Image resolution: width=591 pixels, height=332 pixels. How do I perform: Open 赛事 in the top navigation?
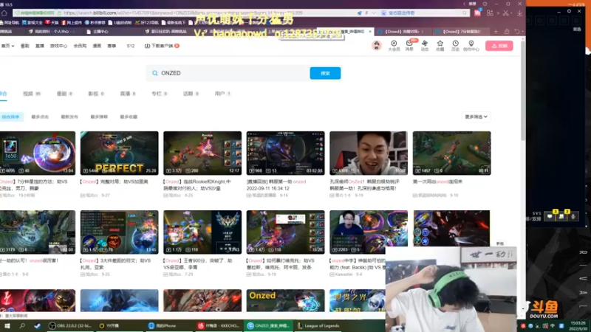click(x=112, y=46)
